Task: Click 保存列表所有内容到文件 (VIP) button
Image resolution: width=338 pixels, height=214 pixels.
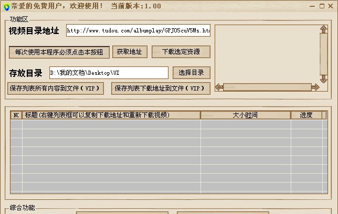Action: pyautogui.click(x=56, y=88)
